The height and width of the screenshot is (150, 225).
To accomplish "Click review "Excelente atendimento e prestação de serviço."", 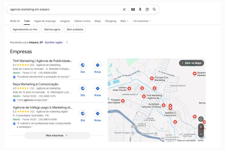I will 43,77.
